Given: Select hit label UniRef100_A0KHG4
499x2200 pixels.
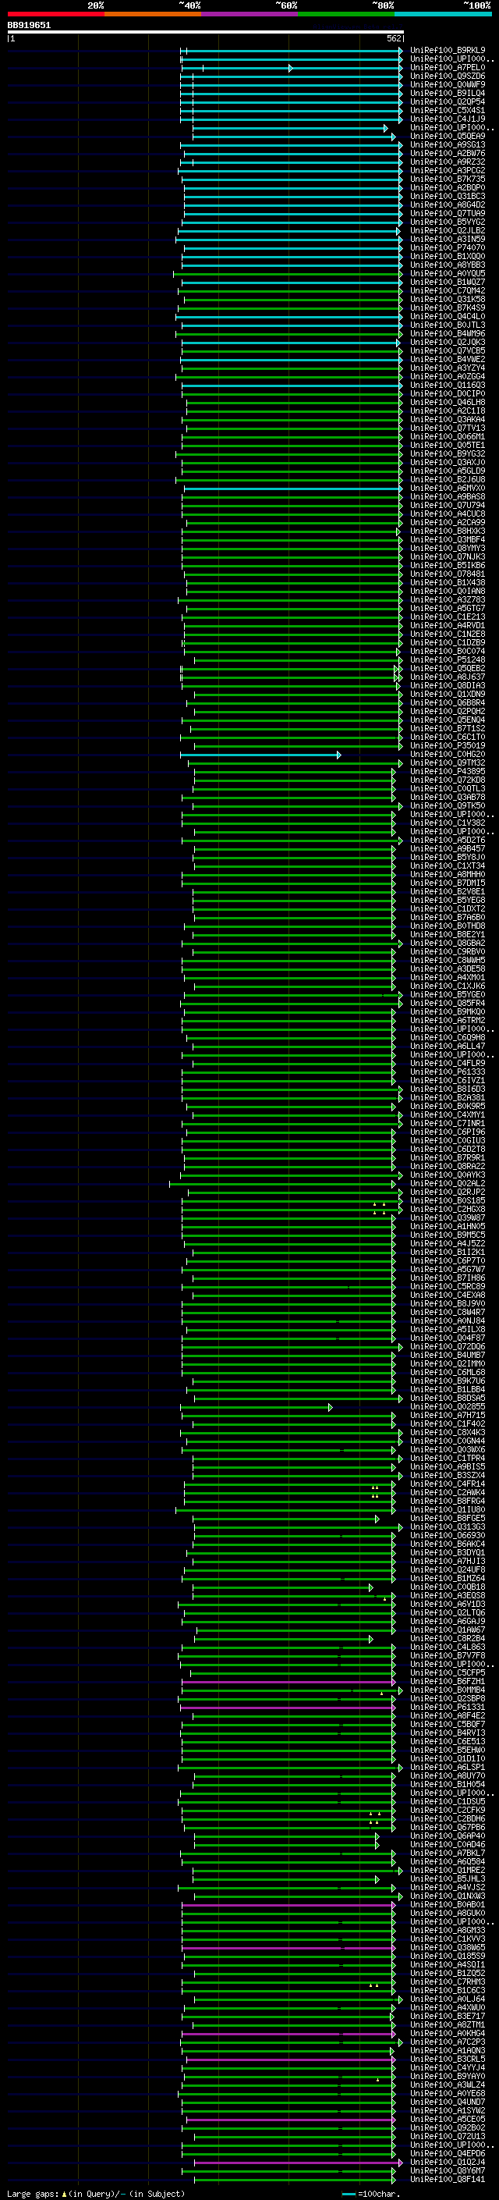Looking at the screenshot, I should (x=448, y=2034).
